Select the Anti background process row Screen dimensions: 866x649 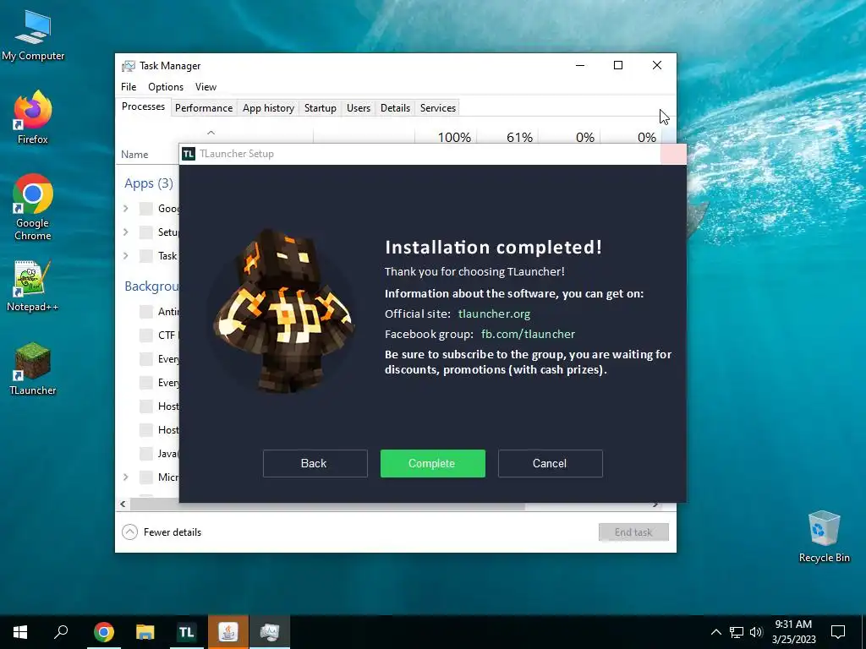[x=148, y=312]
